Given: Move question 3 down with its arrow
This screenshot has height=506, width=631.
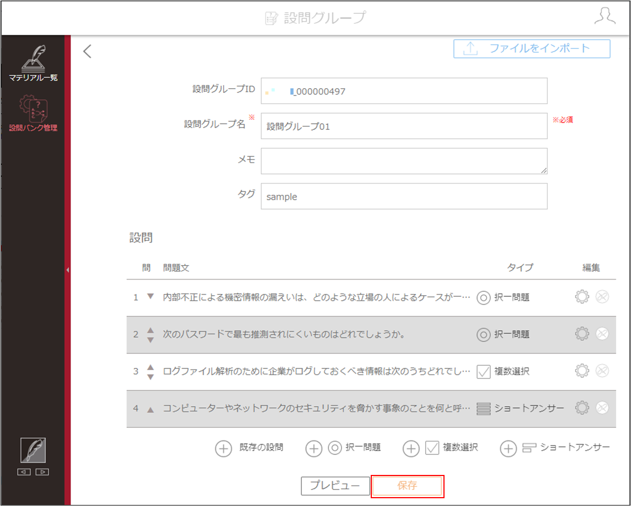Looking at the screenshot, I should click(150, 377).
